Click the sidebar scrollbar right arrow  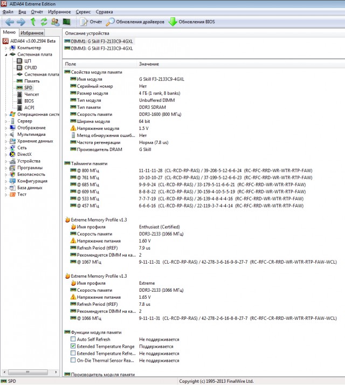tap(56, 372)
